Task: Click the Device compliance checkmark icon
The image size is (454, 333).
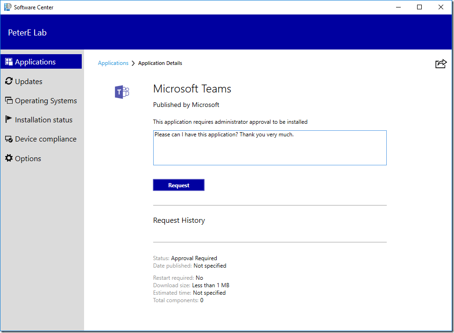Action: click(x=9, y=139)
